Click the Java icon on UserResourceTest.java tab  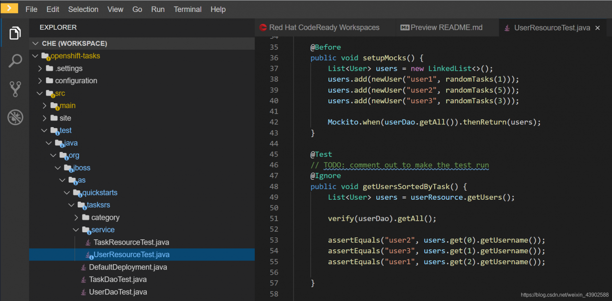click(x=507, y=28)
